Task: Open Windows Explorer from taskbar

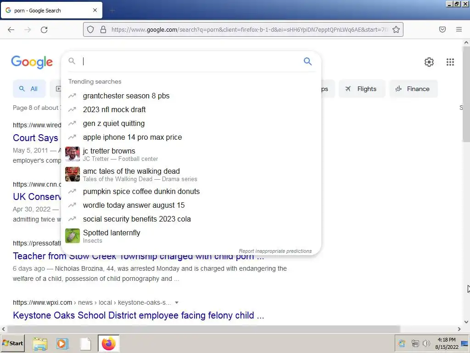Action: coord(40,344)
